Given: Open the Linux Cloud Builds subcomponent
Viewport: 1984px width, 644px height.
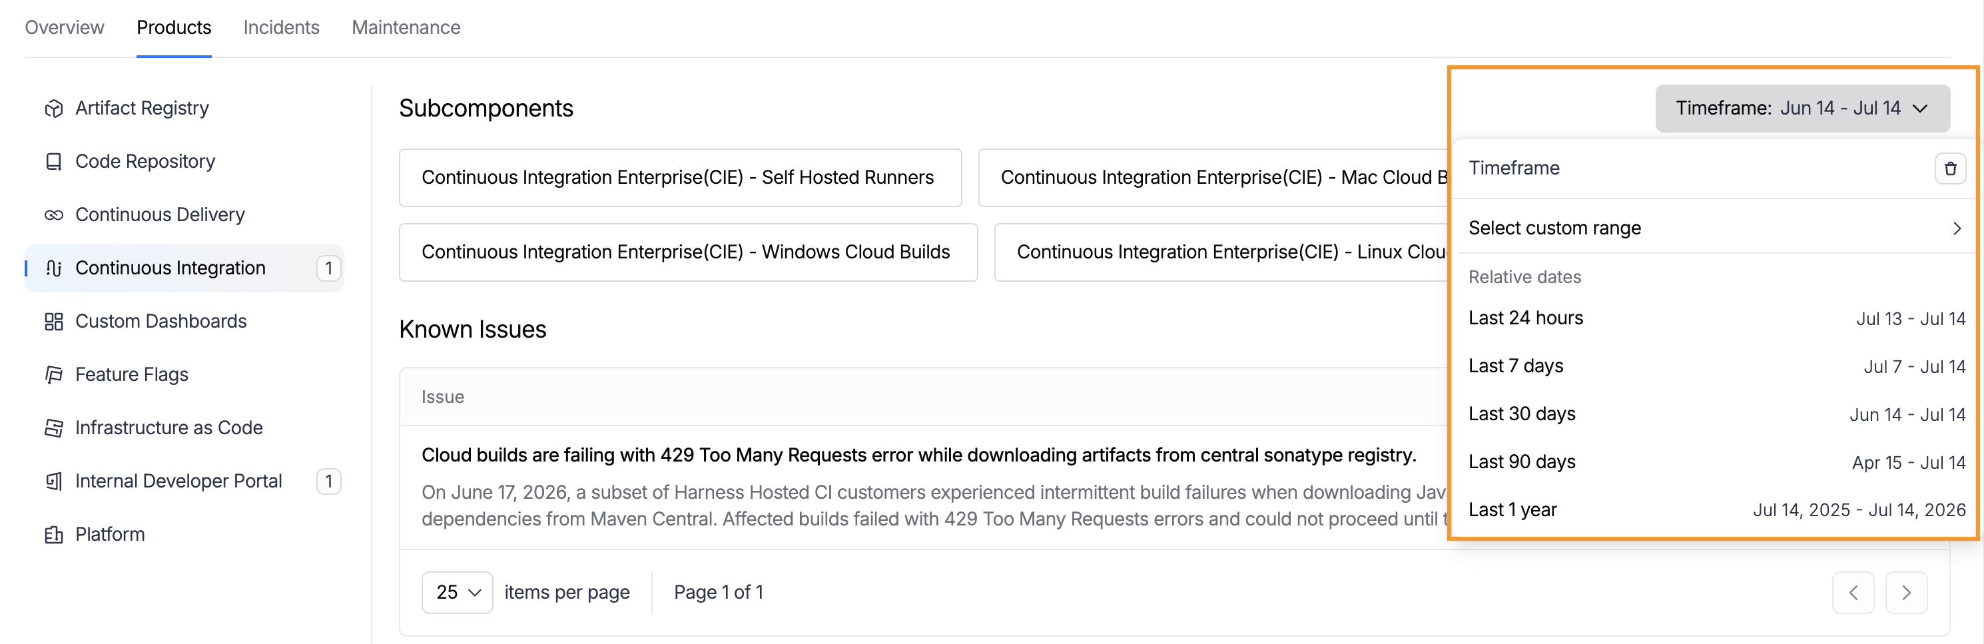Looking at the screenshot, I should (1221, 252).
